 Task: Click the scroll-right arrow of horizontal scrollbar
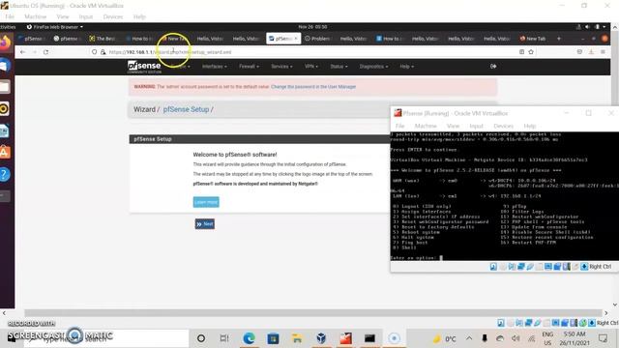tap(606, 313)
